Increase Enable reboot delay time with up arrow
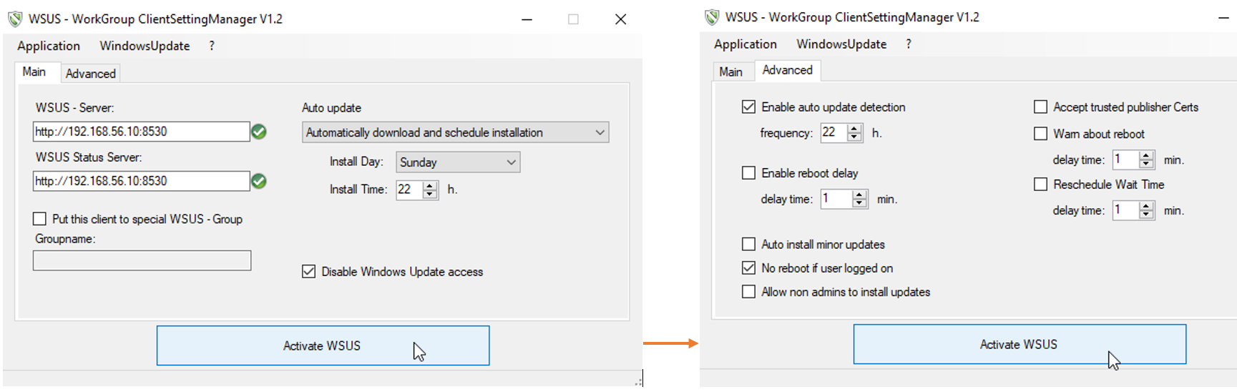The width and height of the screenshot is (1237, 392). tap(860, 195)
